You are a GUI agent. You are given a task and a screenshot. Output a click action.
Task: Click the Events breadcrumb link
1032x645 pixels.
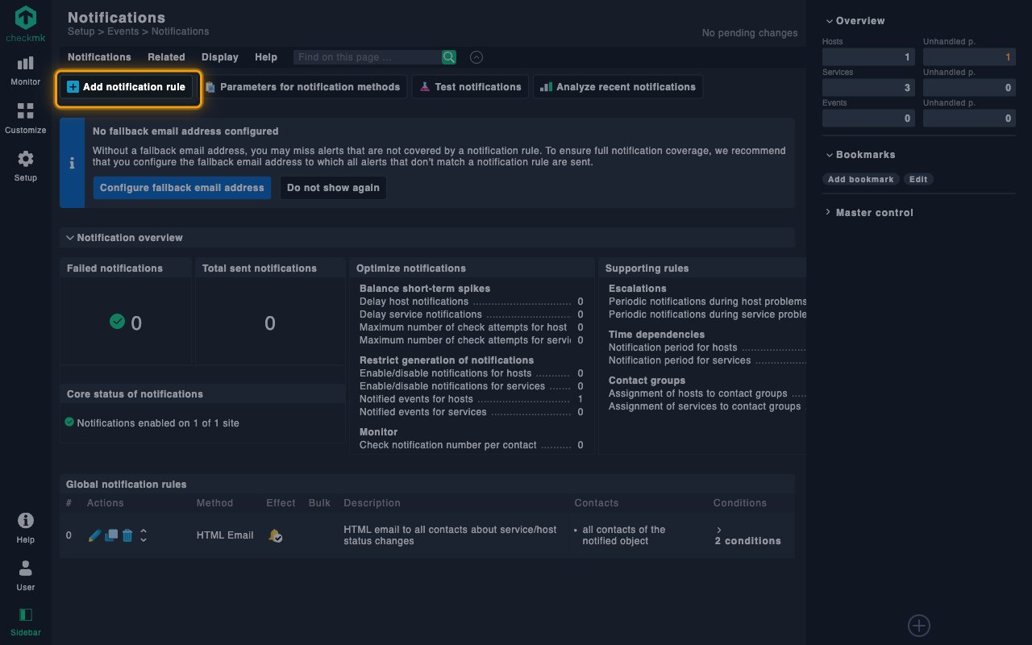point(123,31)
